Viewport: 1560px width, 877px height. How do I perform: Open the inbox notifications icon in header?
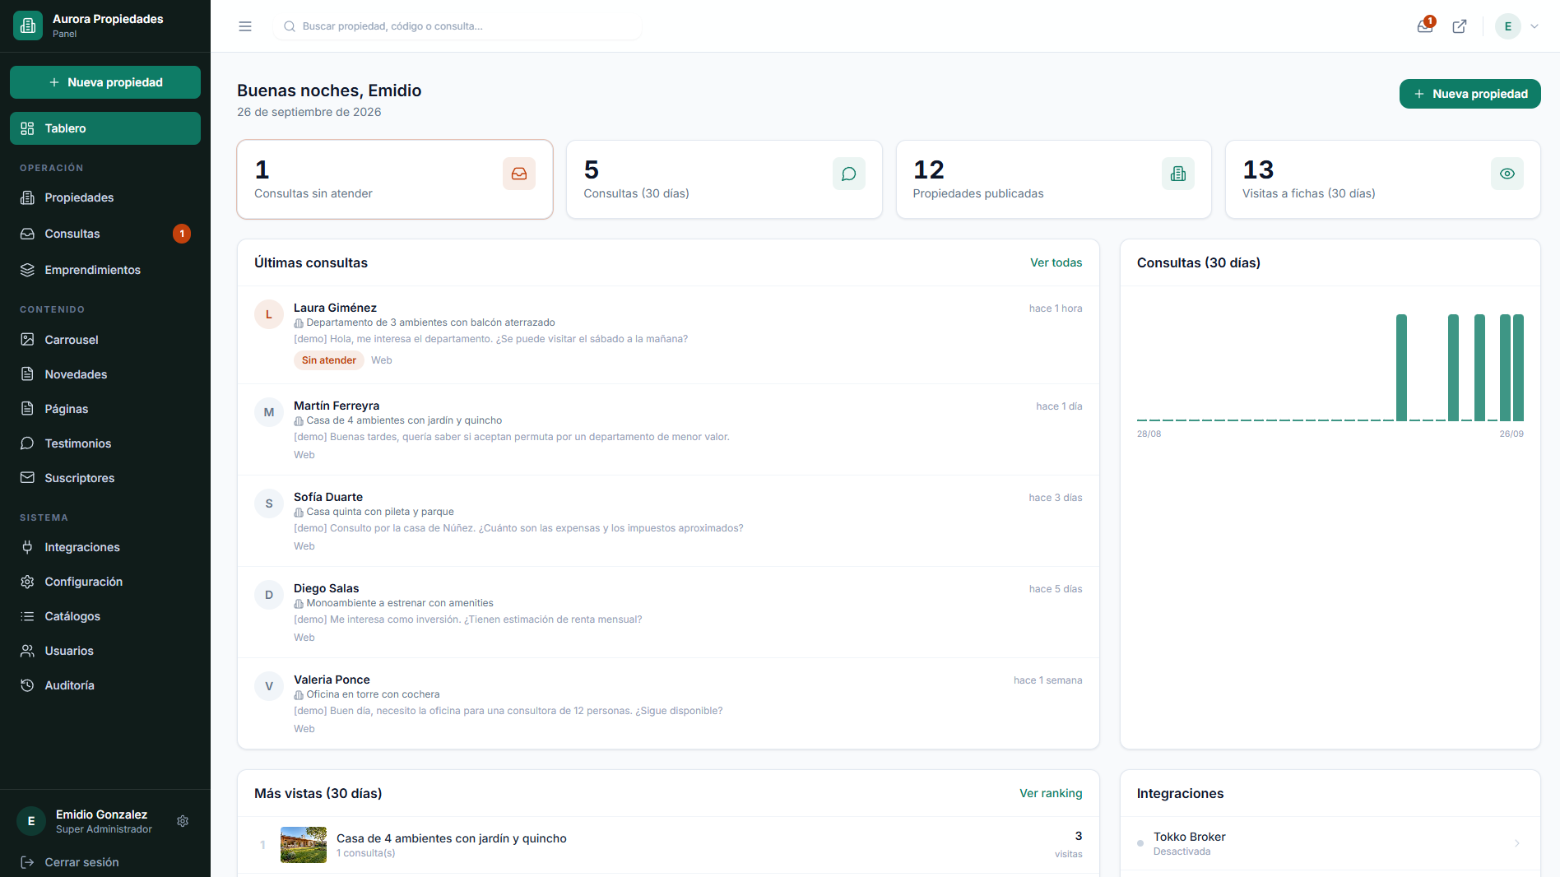click(x=1425, y=26)
